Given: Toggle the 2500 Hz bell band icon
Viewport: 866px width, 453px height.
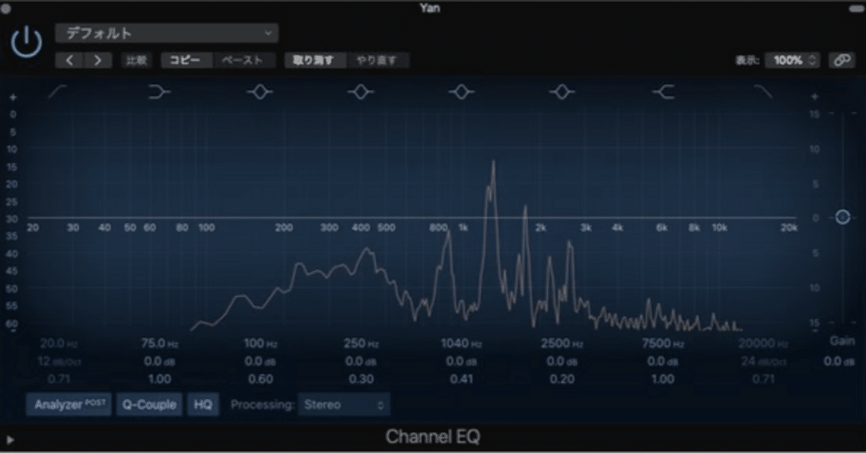Looking at the screenshot, I should click(x=562, y=92).
